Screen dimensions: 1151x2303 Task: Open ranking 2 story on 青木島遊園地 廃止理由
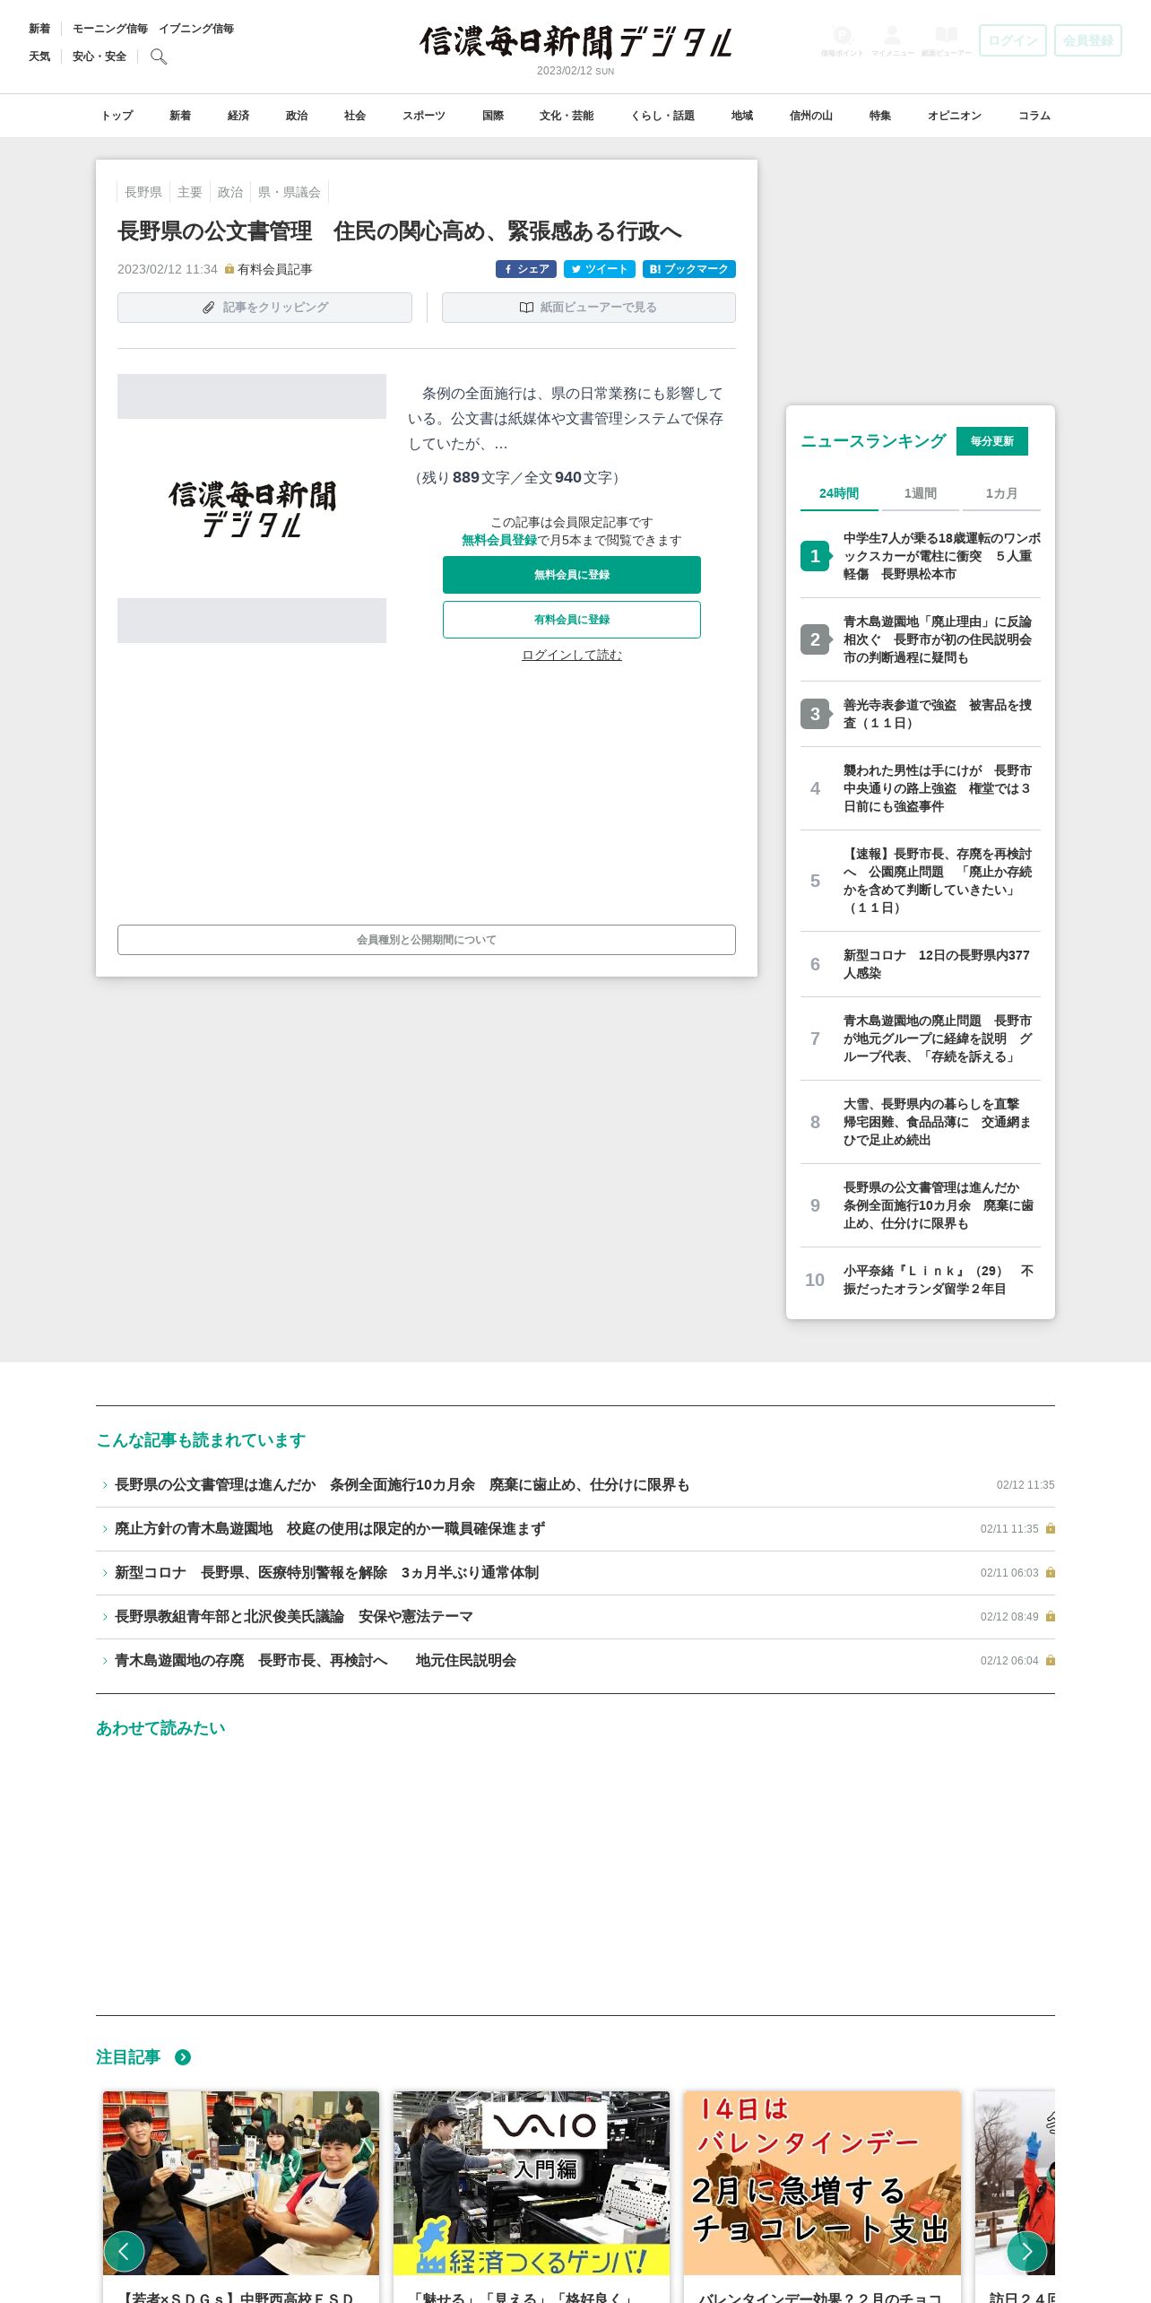point(921,639)
